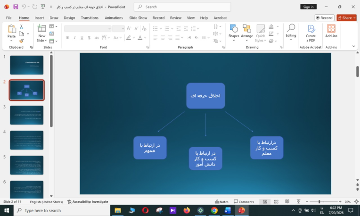Click the Windows Start button
The width and height of the screenshot is (360, 216).
7,210
